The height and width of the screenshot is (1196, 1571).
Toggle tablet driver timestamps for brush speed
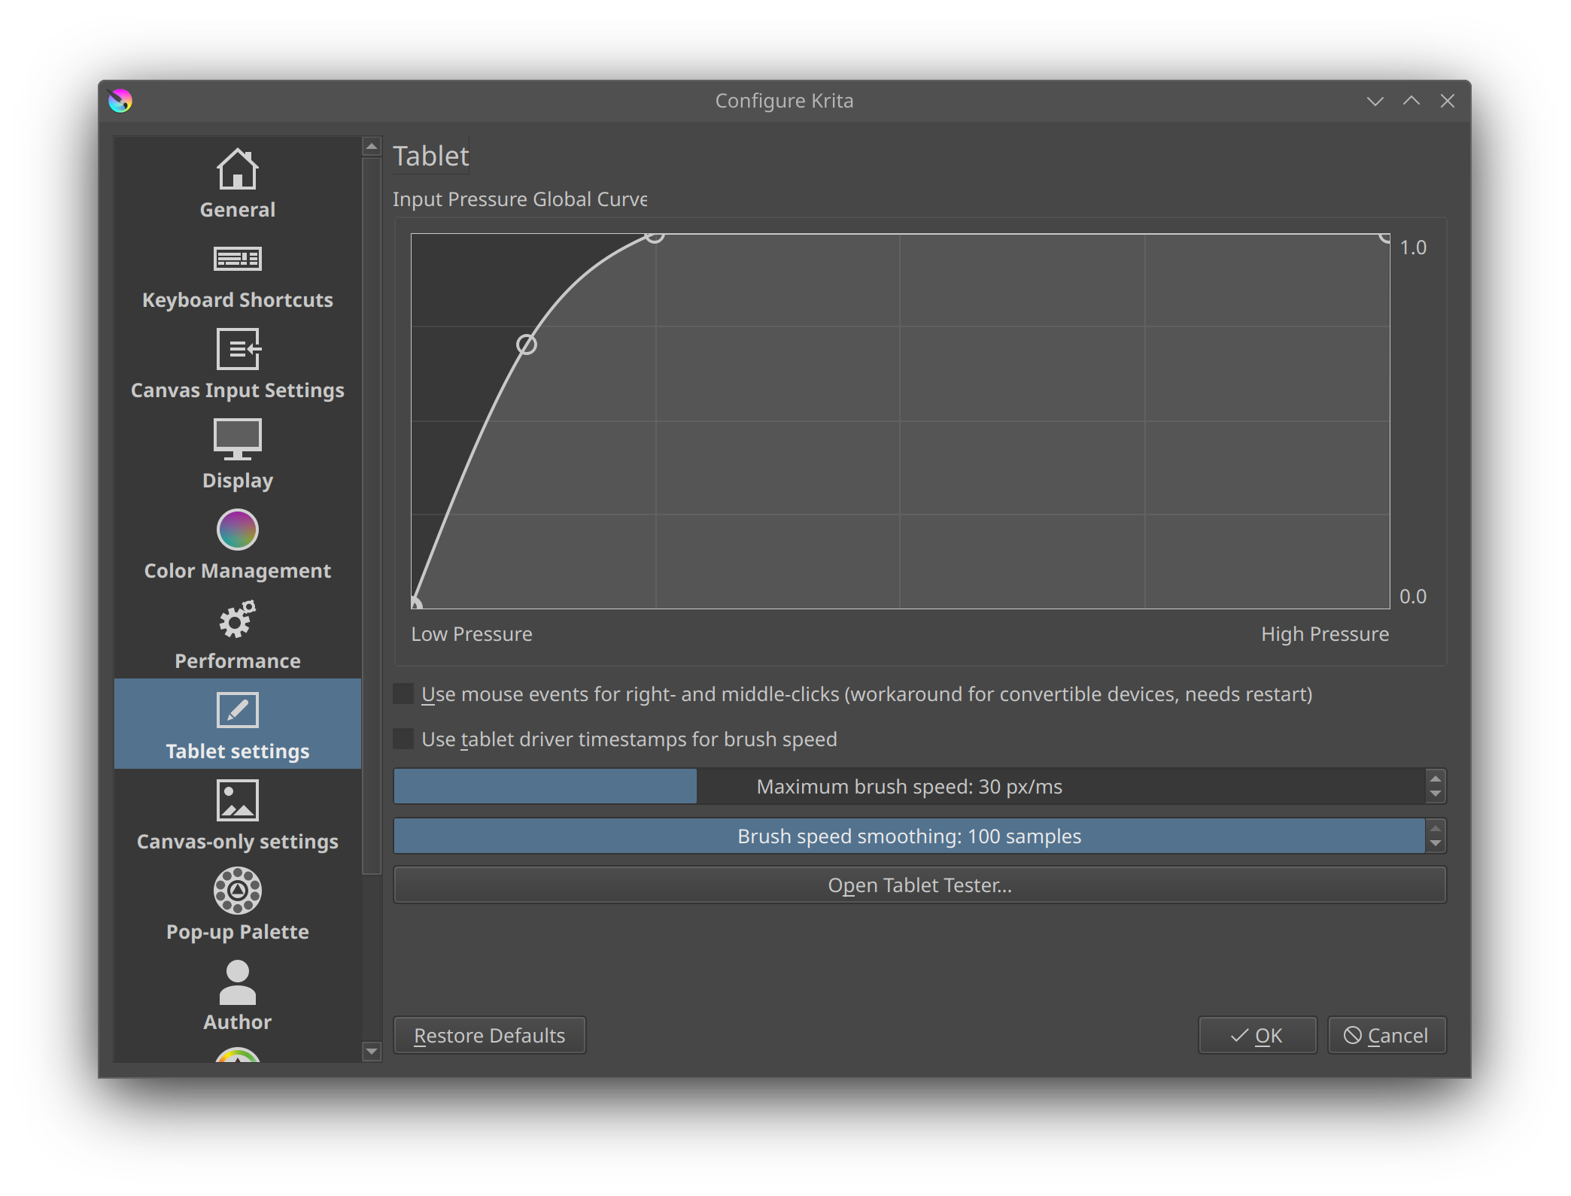404,739
